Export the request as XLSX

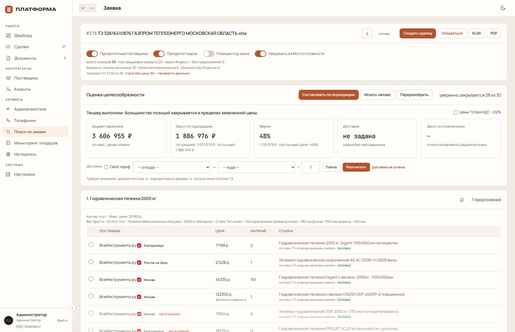(477, 33)
